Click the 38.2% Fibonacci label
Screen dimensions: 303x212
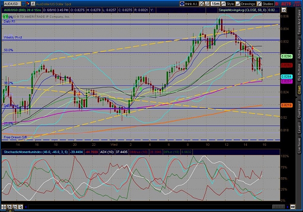9,83
